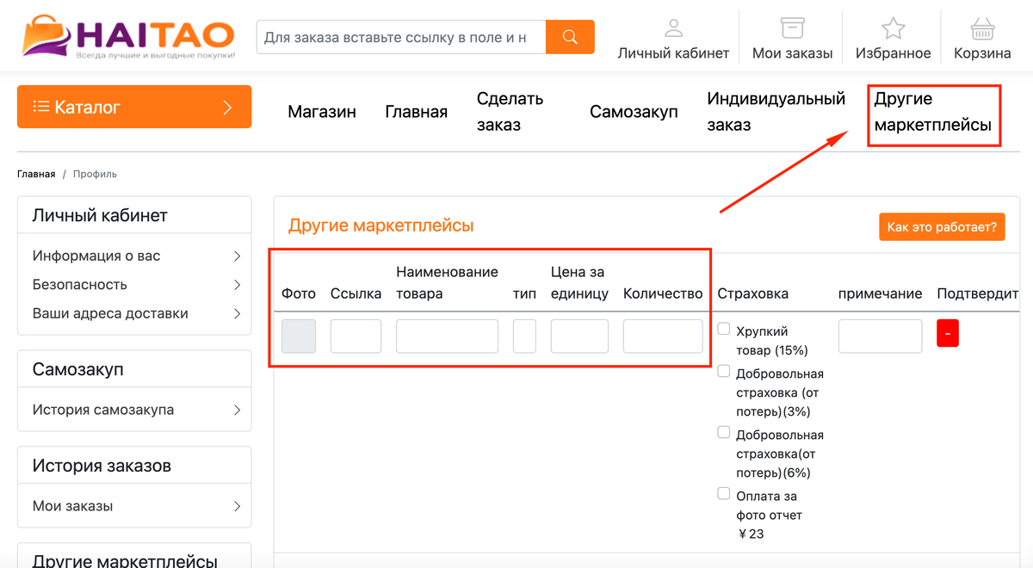Open Другие маркетплейсы menu item
This screenshot has height=568, width=1033.
pyautogui.click(x=932, y=112)
